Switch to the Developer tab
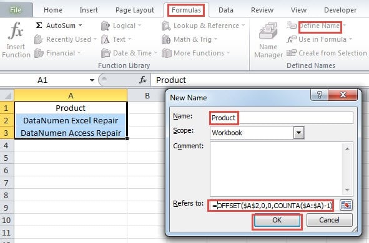Screen dimensions: 369x243 click(340, 10)
